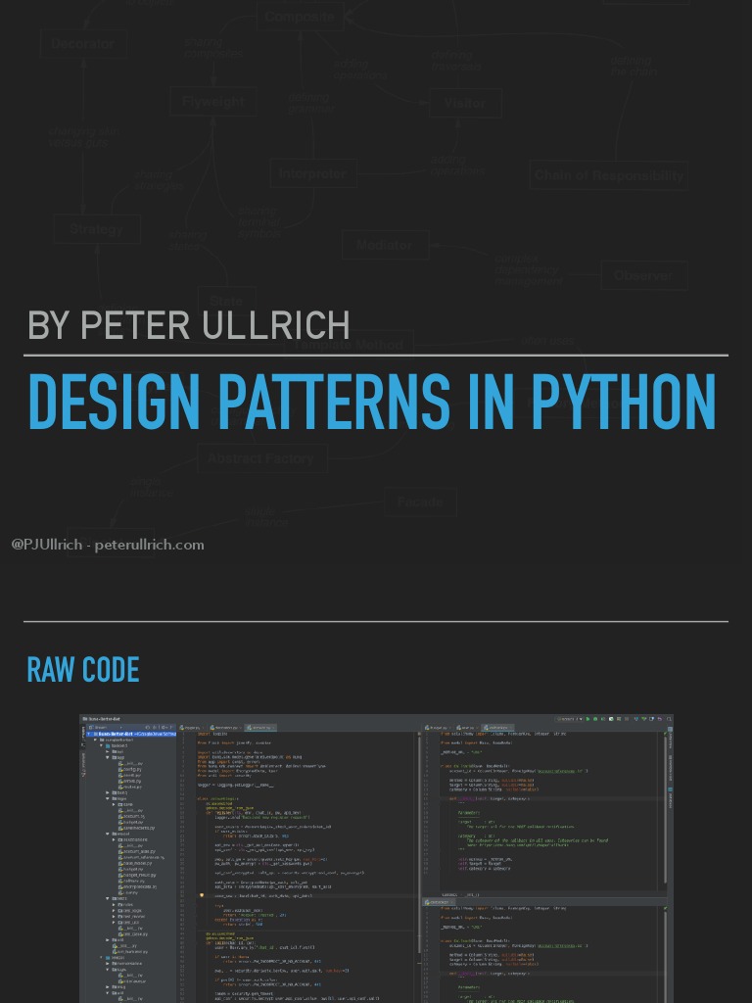Click the 'BY PETER ULLRICH' author line
This screenshot has width=752, height=1003.
point(189,325)
